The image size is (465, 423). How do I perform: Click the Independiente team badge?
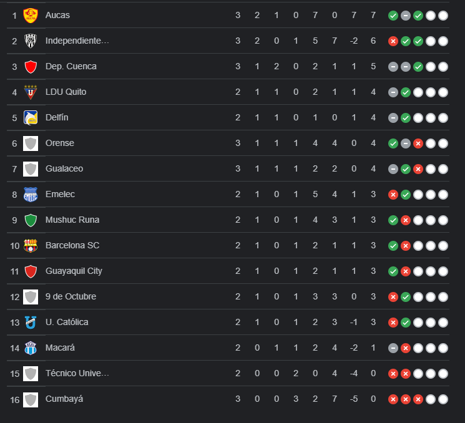31,41
